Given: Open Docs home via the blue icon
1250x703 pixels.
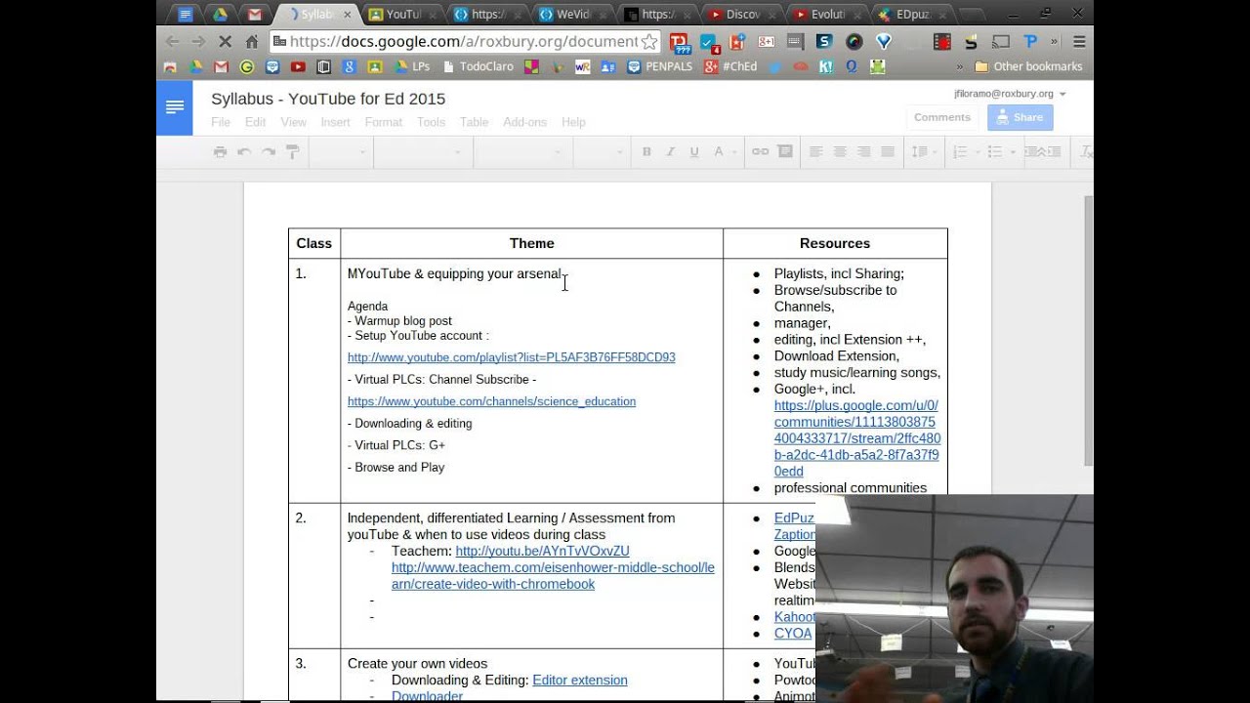Looking at the screenshot, I should tap(175, 107).
